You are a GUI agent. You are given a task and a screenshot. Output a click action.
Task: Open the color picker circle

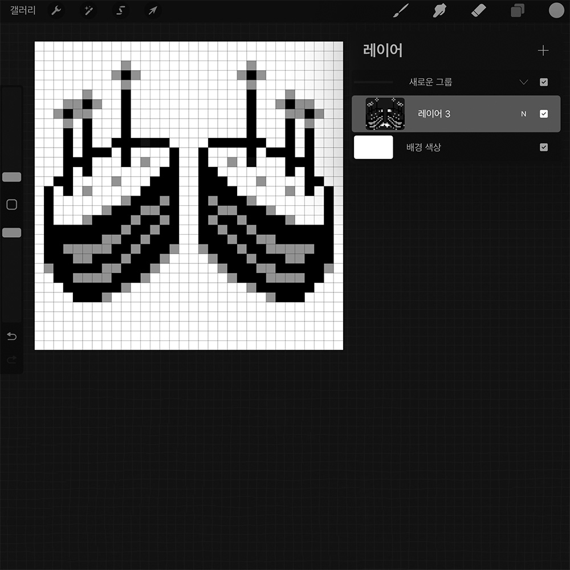556,10
